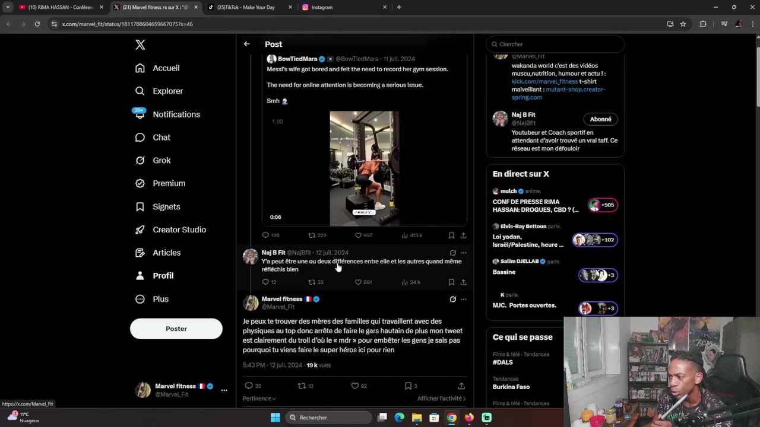Viewport: 760px width, 427px height.
Task: Open more options on Marvel fitness post
Action: (463, 299)
